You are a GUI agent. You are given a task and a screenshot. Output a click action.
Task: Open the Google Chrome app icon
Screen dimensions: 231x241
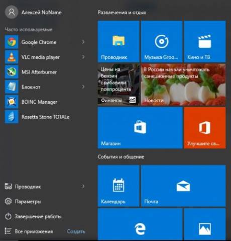[x=12, y=42]
